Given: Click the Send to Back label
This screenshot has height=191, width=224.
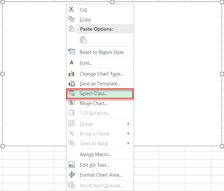Looking at the screenshot, I should (94, 144).
